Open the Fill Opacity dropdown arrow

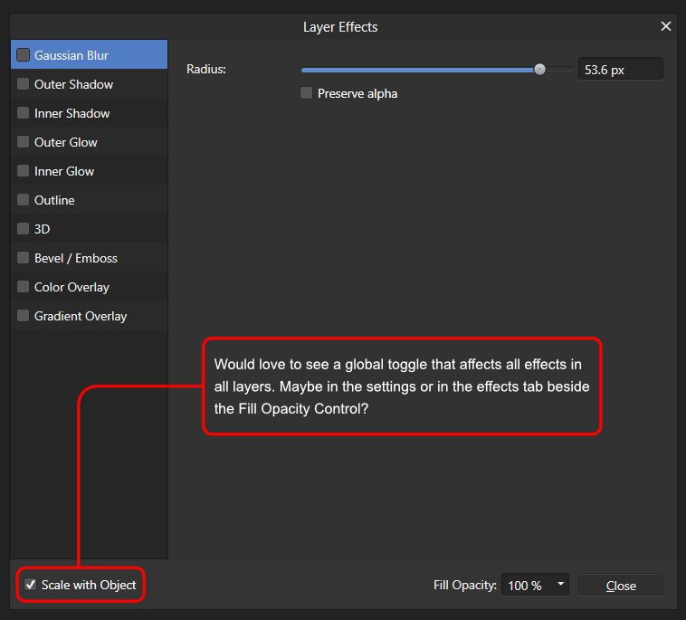pyautogui.click(x=560, y=584)
